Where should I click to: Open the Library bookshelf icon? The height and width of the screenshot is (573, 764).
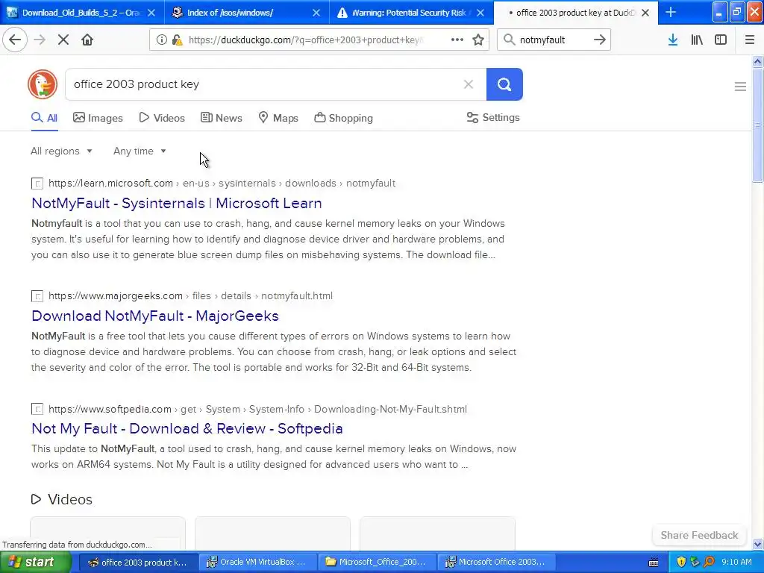[697, 40]
